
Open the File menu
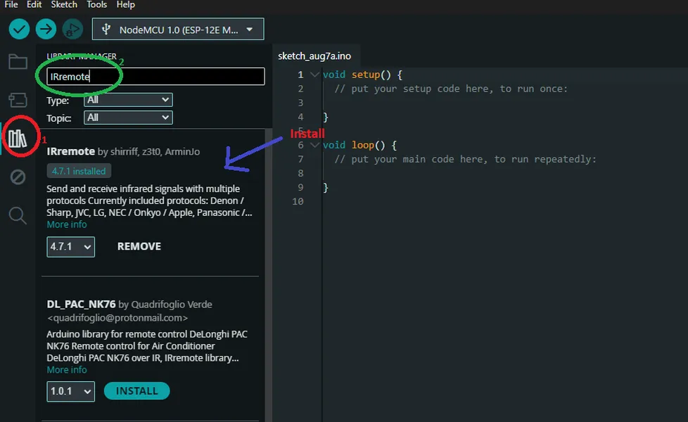click(11, 4)
